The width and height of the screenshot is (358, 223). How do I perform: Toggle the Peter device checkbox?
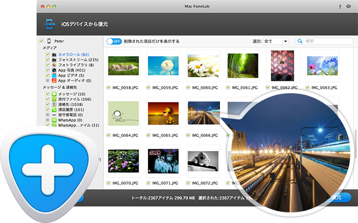[41, 41]
